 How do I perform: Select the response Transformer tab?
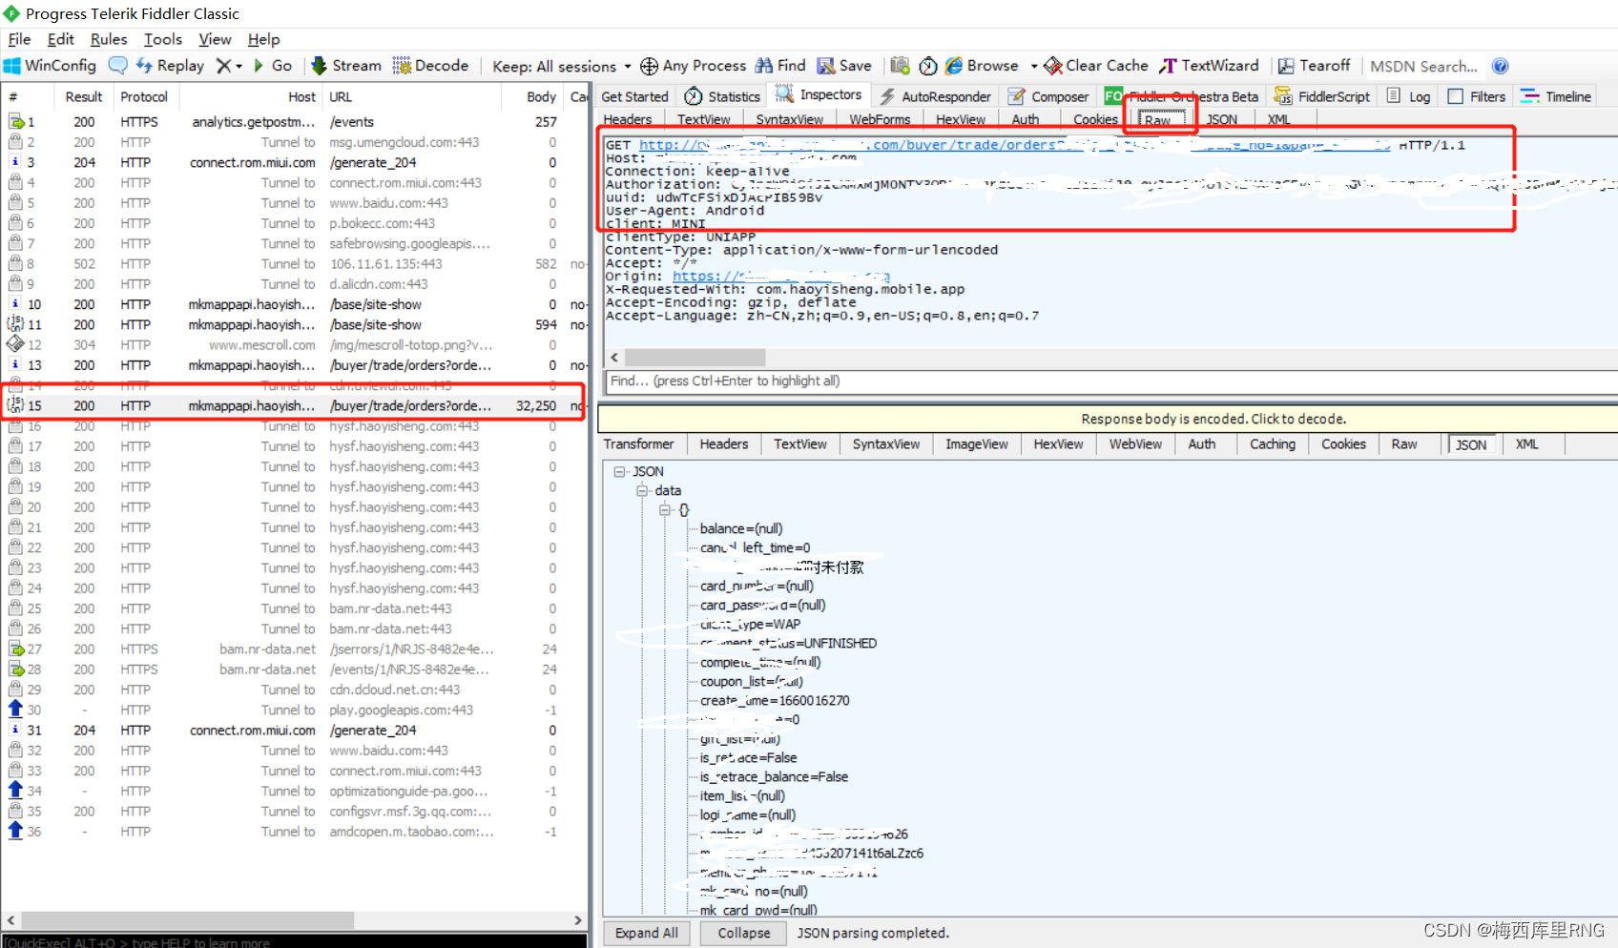tap(638, 444)
